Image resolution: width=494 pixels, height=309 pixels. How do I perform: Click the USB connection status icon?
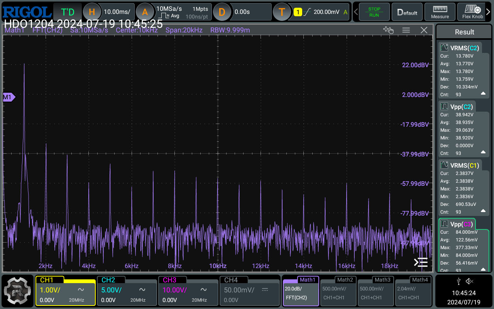click(458, 281)
